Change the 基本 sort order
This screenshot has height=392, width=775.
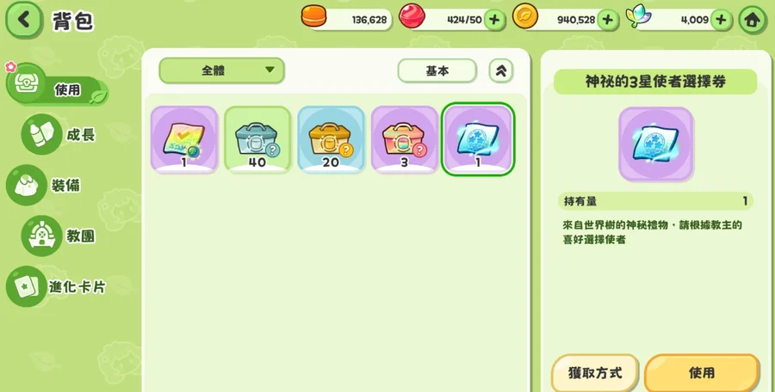pos(437,70)
